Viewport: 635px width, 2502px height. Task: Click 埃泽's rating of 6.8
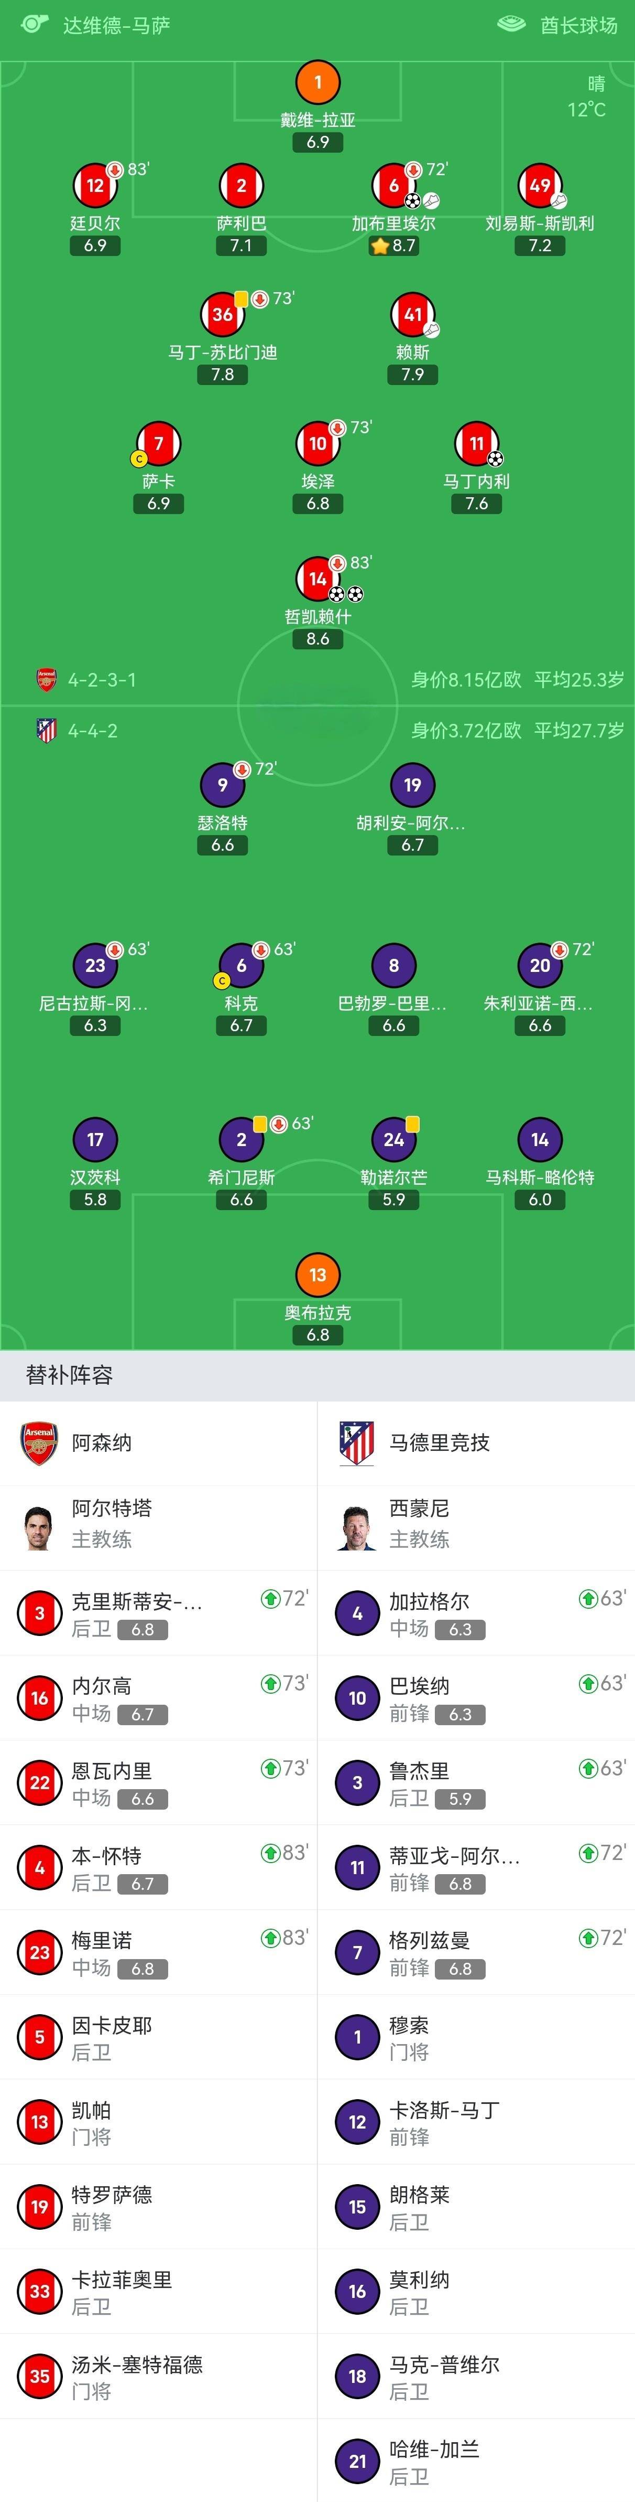pos(318,504)
